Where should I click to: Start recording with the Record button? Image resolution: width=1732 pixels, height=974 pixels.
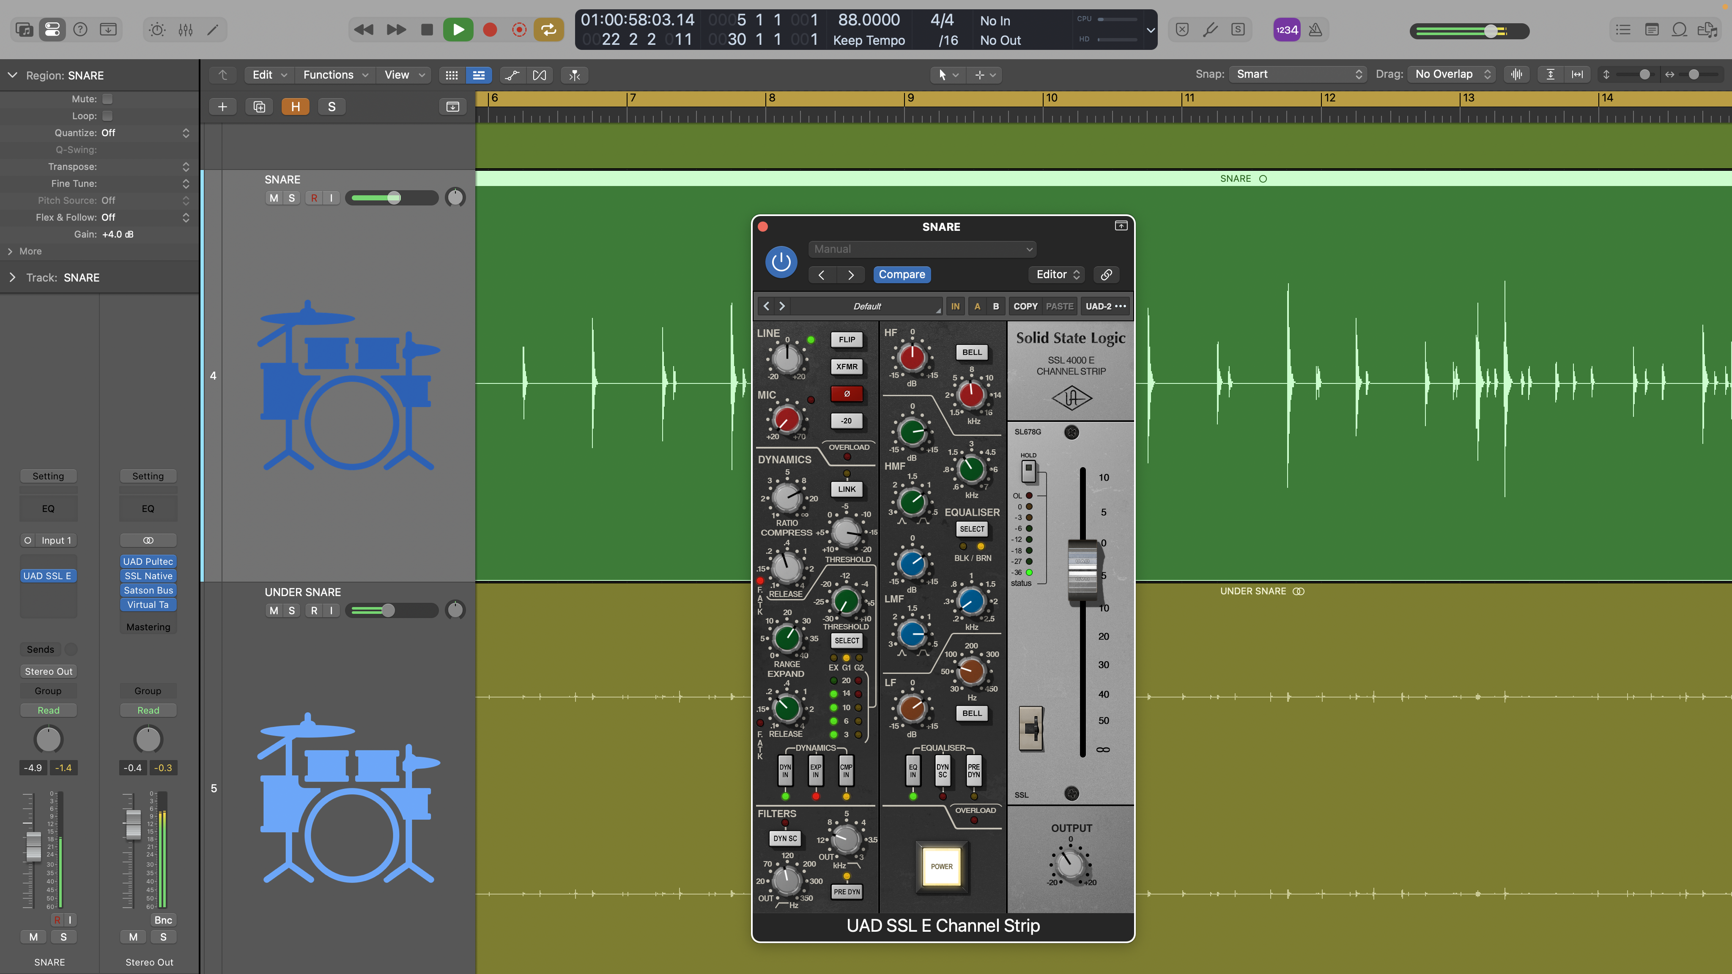click(x=490, y=30)
